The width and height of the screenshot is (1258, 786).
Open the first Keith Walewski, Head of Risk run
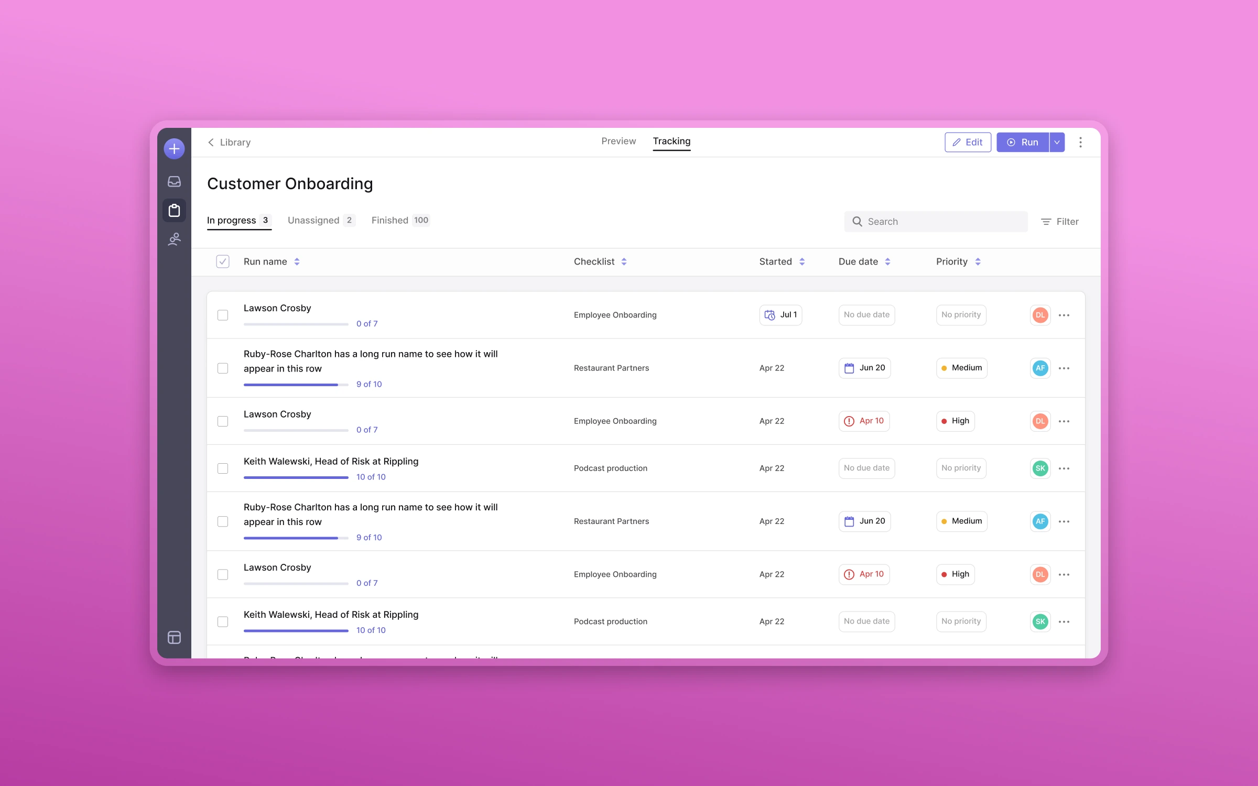pyautogui.click(x=331, y=462)
